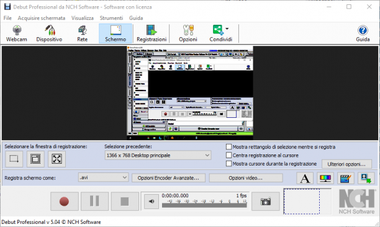Click the Debut Professional v 5.04 status text

pyautogui.click(x=51, y=222)
